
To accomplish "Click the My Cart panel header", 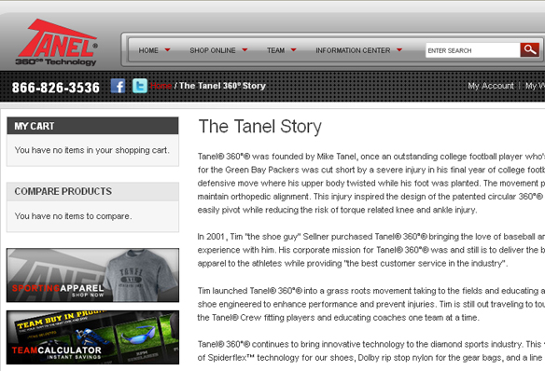I will pyautogui.click(x=92, y=126).
